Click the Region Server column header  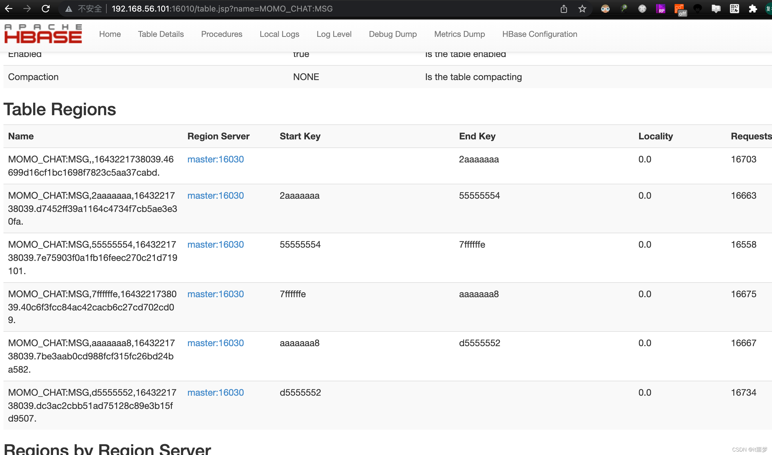coord(219,136)
